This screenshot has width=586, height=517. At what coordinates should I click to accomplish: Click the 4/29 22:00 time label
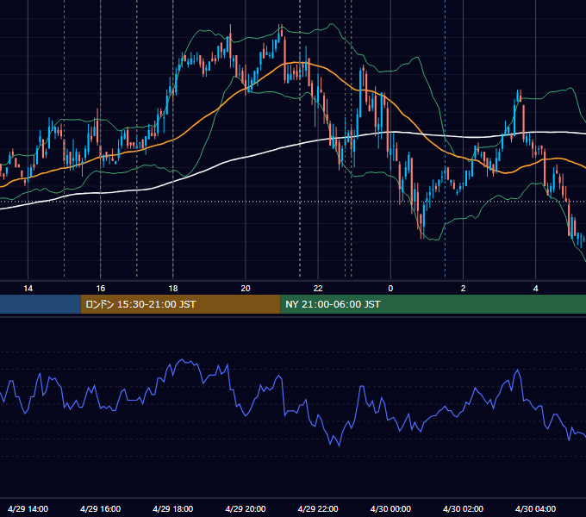point(318,508)
